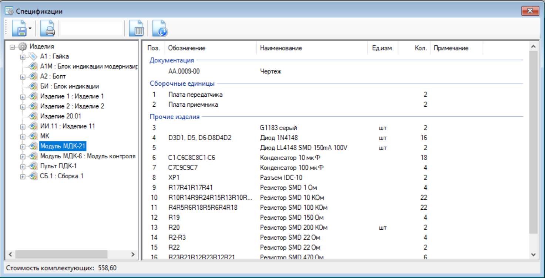Select А1М : Блок индикации tree item
The height and width of the screenshot is (278, 545).
(x=89, y=66)
